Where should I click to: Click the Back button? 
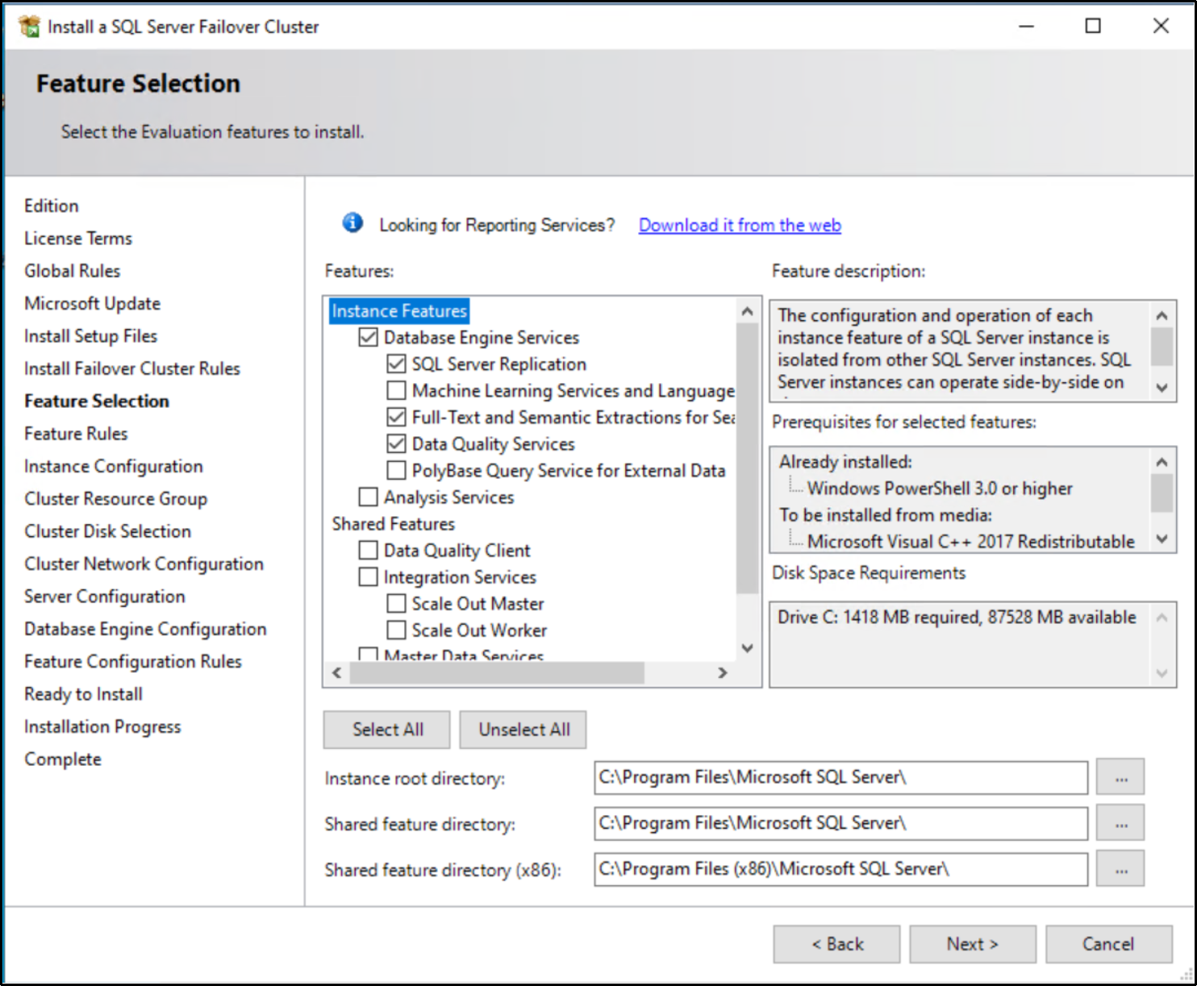(x=836, y=944)
